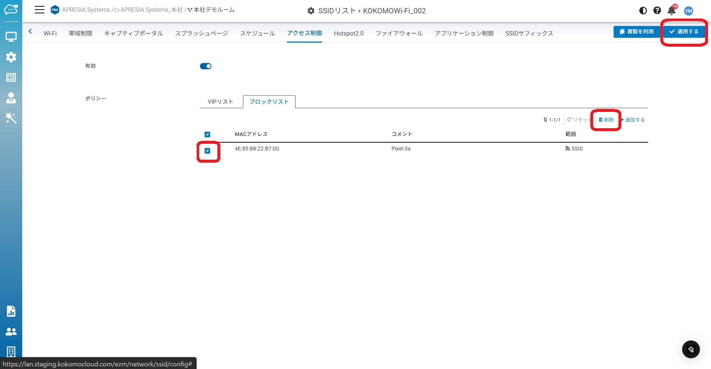The width and height of the screenshot is (711, 369).
Task: Click the back chevron arrow beside Wi-Fi
Action: 30,31
